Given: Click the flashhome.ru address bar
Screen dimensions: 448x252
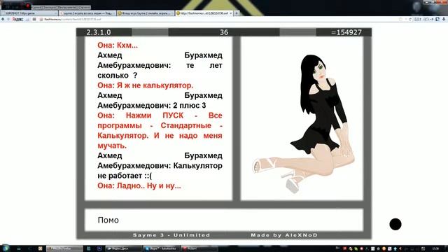Looking at the screenshot, I should [217, 19].
